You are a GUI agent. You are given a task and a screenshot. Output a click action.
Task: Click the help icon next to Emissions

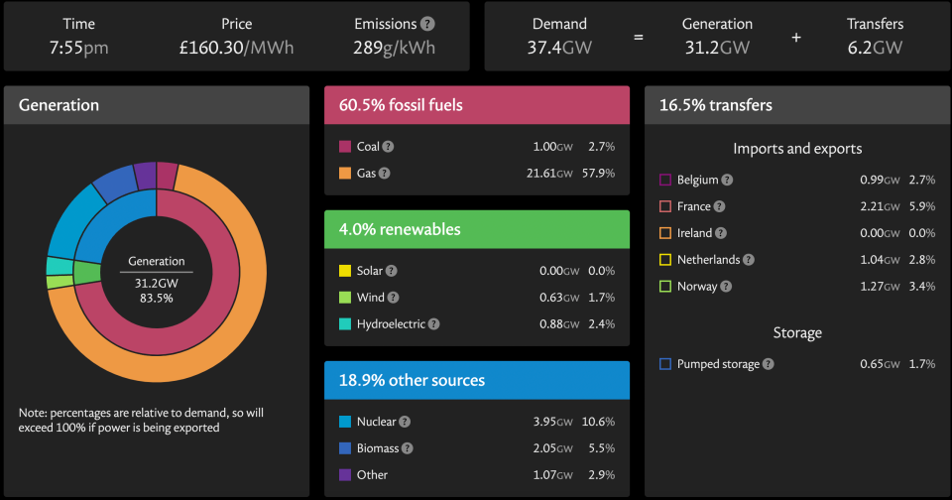click(427, 24)
